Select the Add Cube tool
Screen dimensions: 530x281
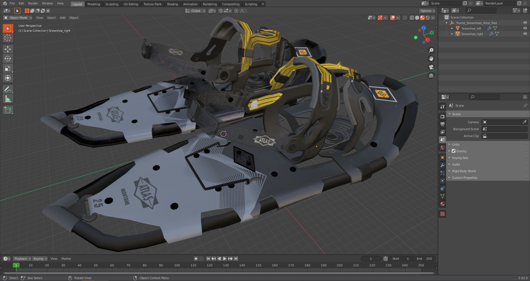8,110
